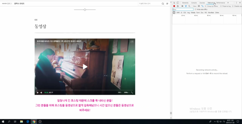The width and height of the screenshot is (242, 124).
Task: Click the video title text overlay
Action: [x=59, y=41]
